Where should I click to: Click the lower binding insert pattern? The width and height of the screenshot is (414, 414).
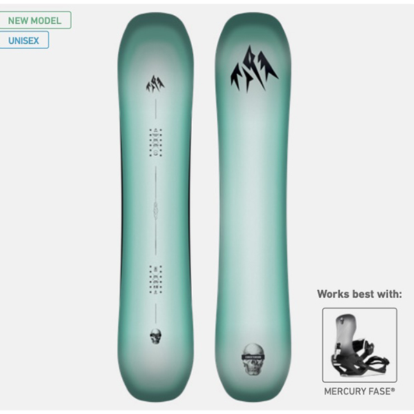[155, 279]
